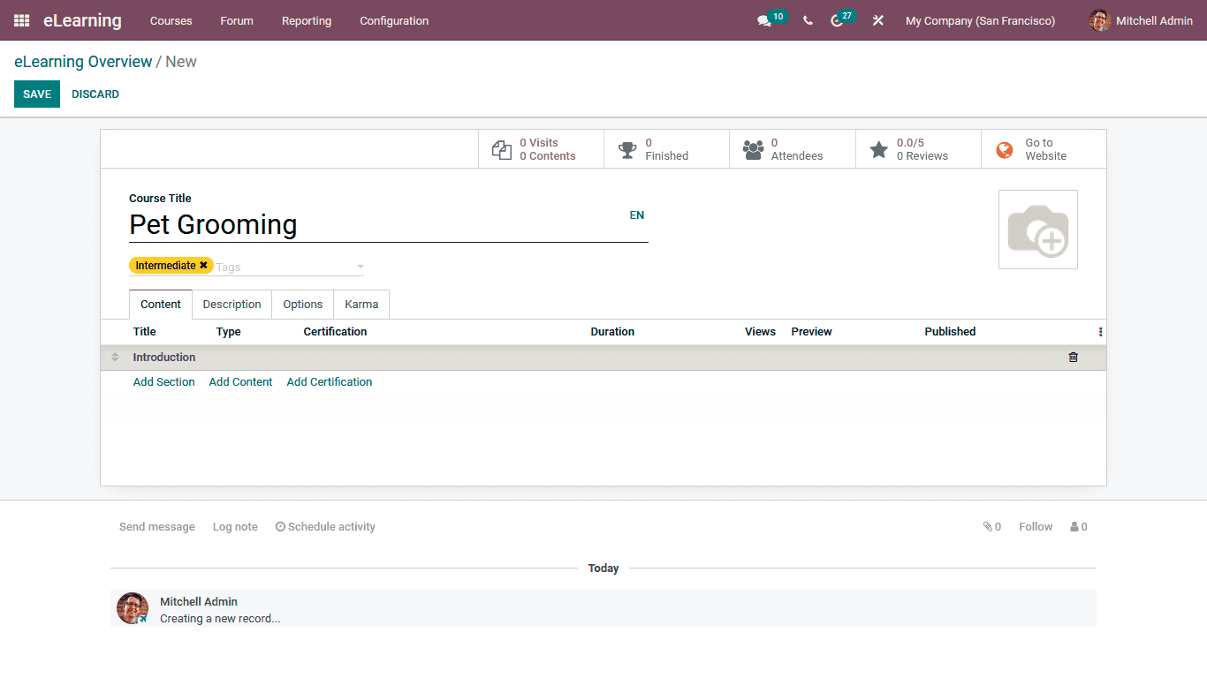Open the Reporting menu
This screenshot has width=1207, height=678.
[x=306, y=20]
